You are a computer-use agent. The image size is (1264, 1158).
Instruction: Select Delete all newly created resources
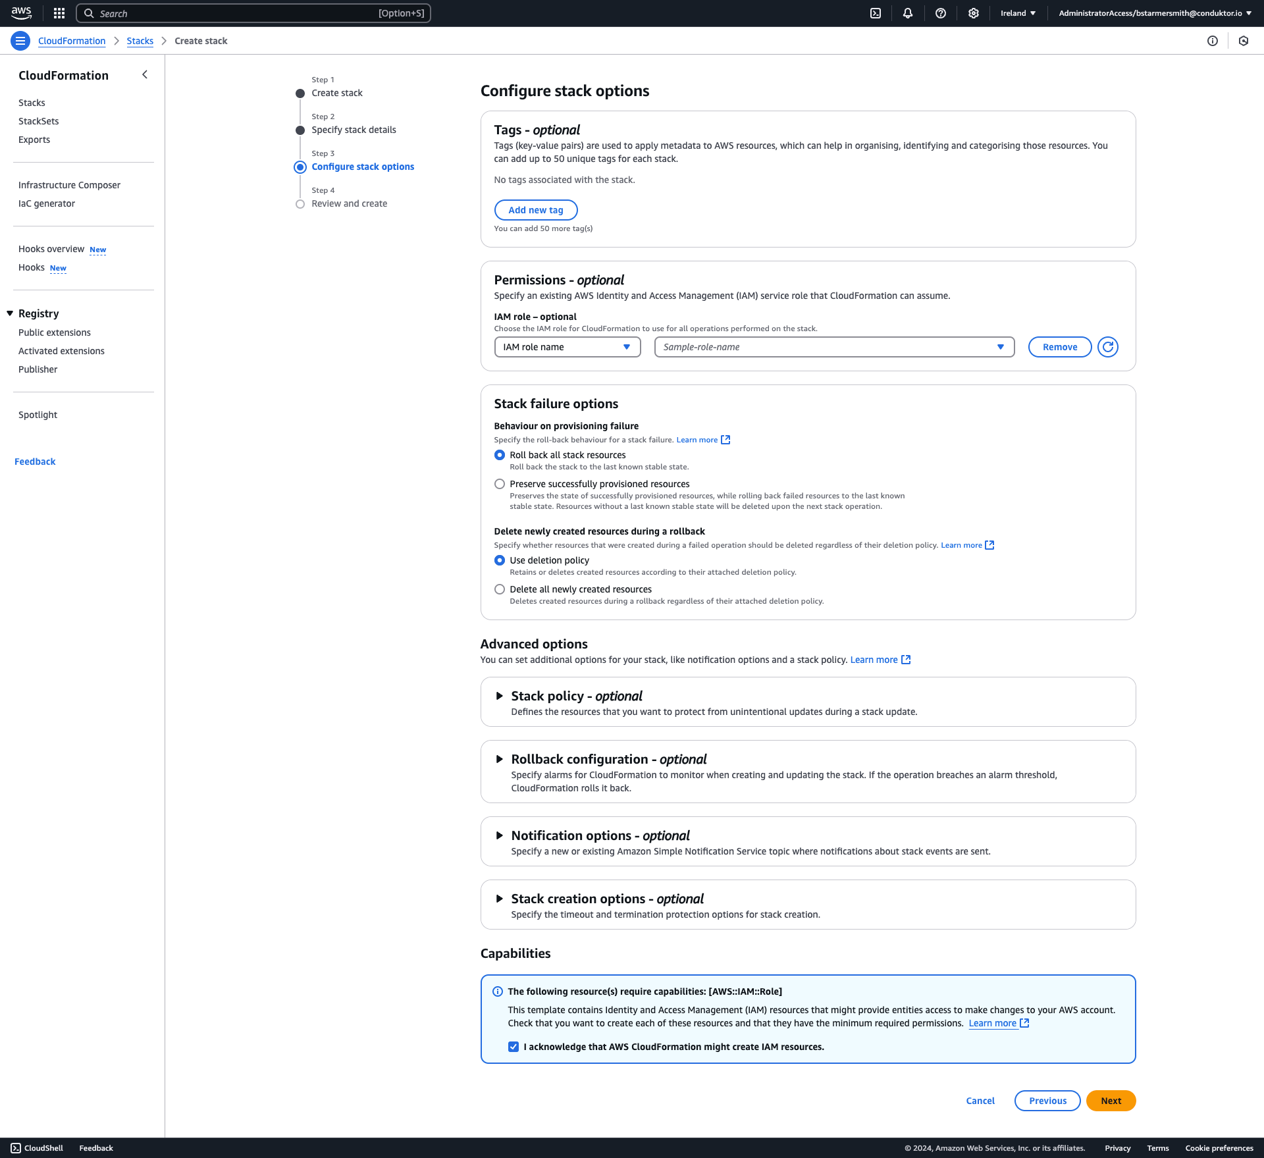[500, 589]
